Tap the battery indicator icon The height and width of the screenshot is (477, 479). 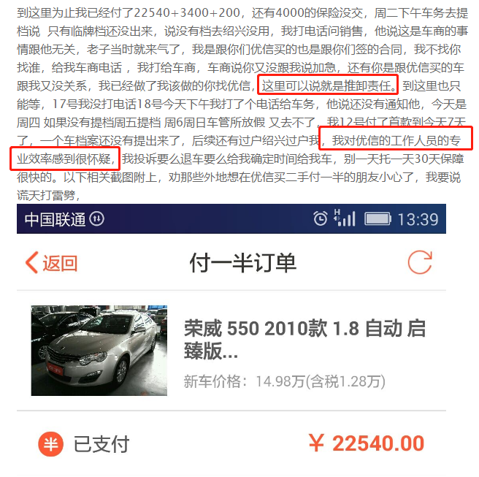click(x=378, y=219)
